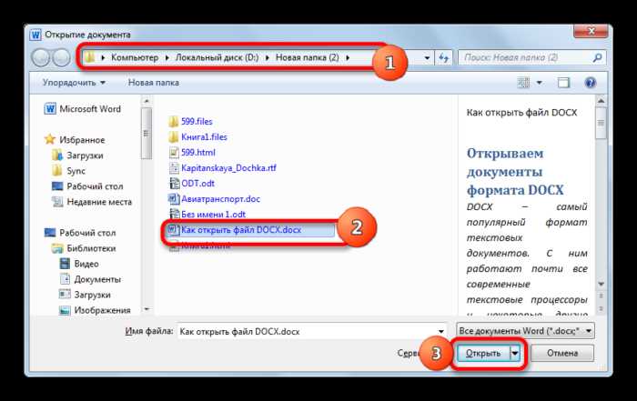Select Избранное in navigation pane
Image resolution: width=637 pixels, height=401 pixels.
point(75,140)
